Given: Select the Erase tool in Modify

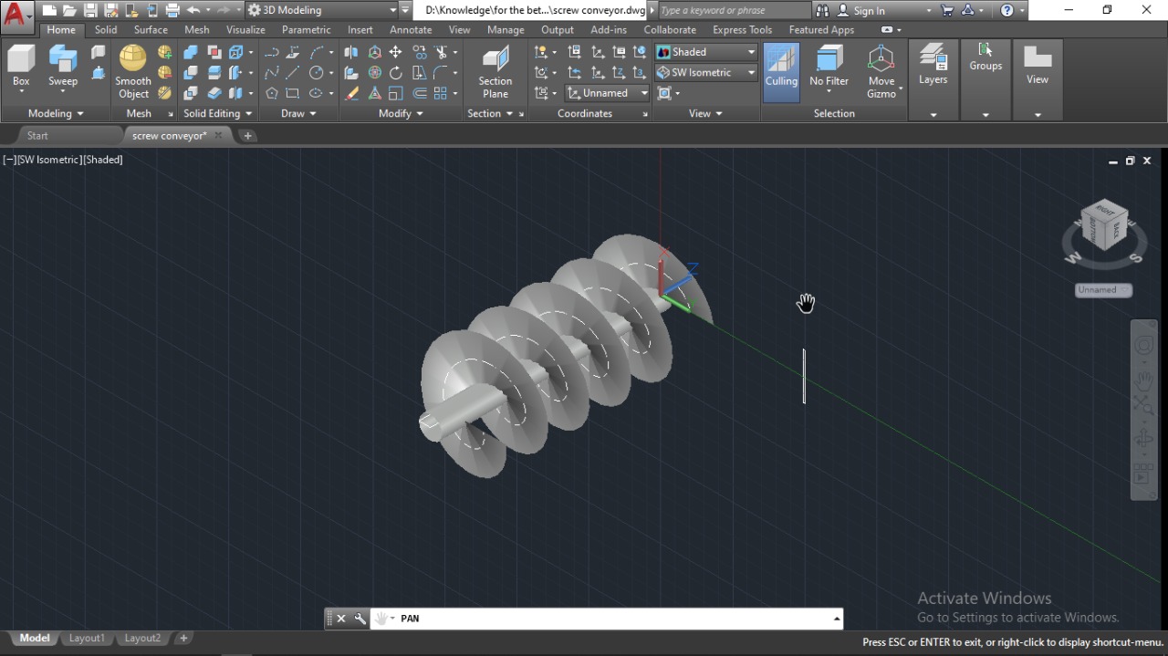Looking at the screenshot, I should 351,93.
